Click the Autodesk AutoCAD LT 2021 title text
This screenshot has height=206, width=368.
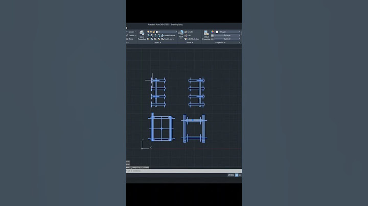(x=158, y=24)
